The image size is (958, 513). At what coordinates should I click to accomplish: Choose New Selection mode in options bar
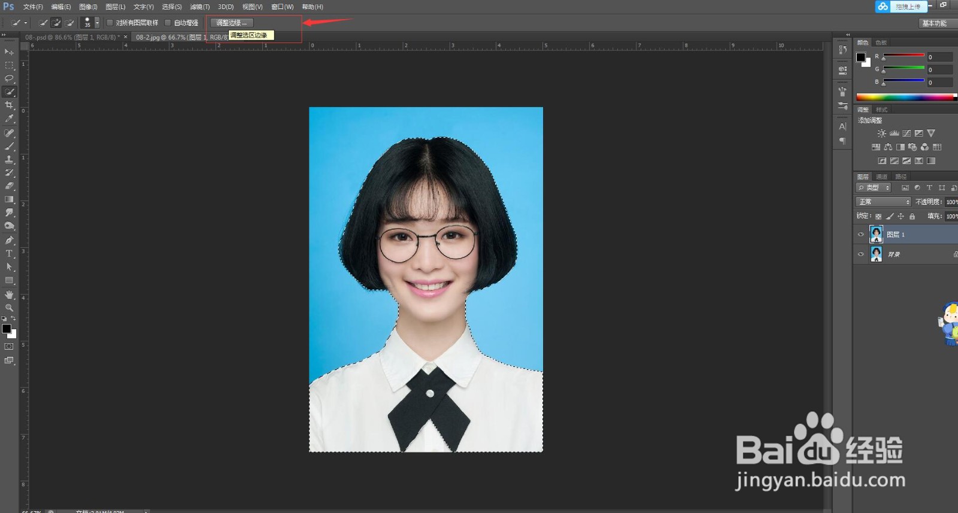(x=43, y=23)
